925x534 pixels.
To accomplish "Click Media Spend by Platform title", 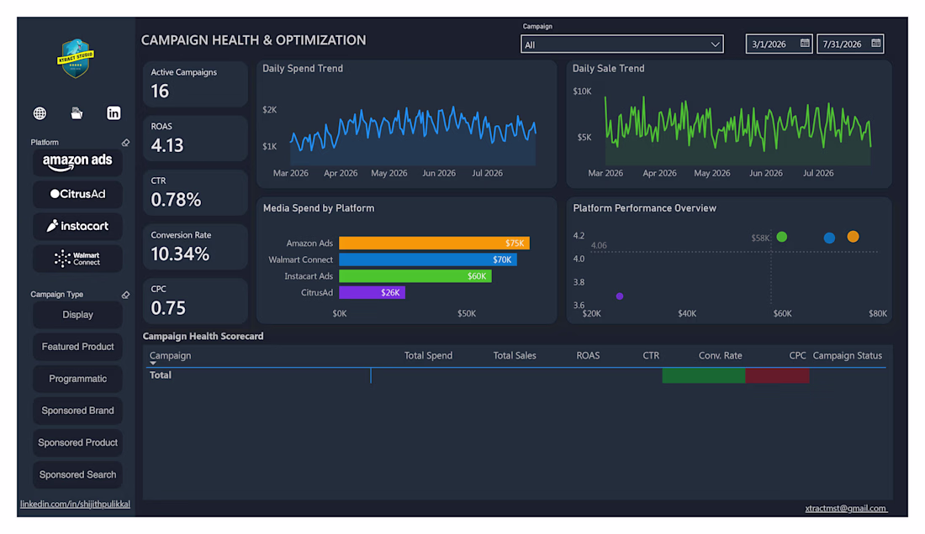I will pyautogui.click(x=319, y=208).
